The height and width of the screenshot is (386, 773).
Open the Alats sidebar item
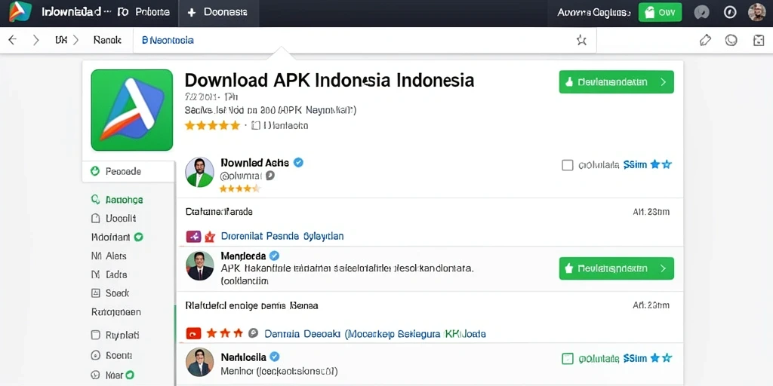[109, 256]
